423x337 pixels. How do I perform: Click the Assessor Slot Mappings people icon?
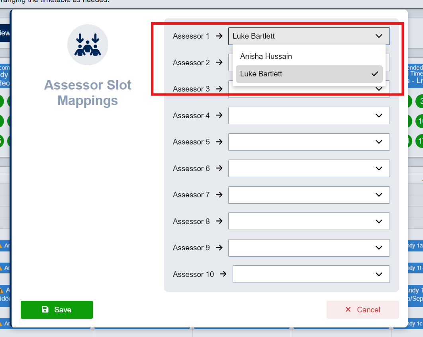[x=88, y=45]
